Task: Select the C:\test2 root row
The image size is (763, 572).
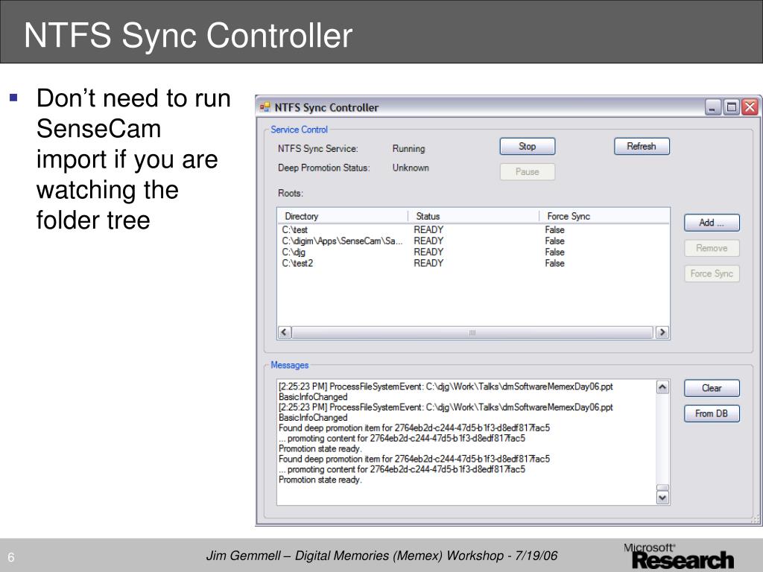Action: click(473, 263)
